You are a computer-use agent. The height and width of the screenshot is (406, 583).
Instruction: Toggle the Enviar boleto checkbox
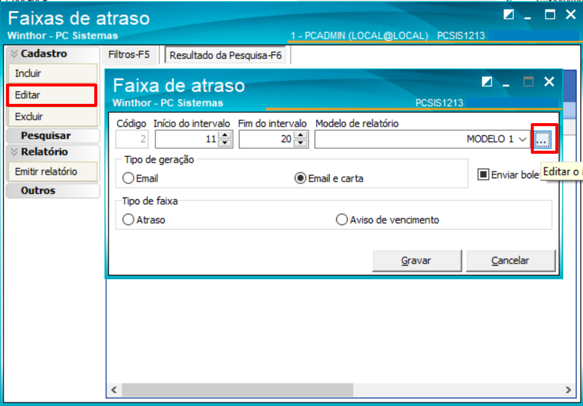coord(483,175)
